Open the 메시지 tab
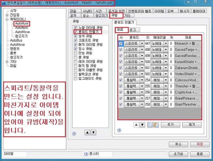 [x=185, y=11]
